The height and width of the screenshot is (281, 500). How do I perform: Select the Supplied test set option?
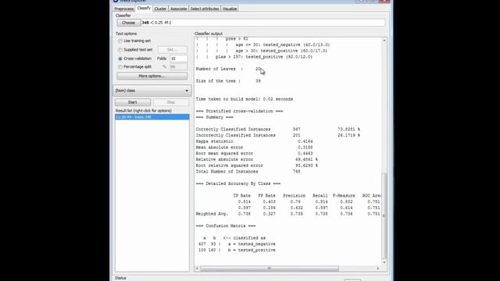135,50
